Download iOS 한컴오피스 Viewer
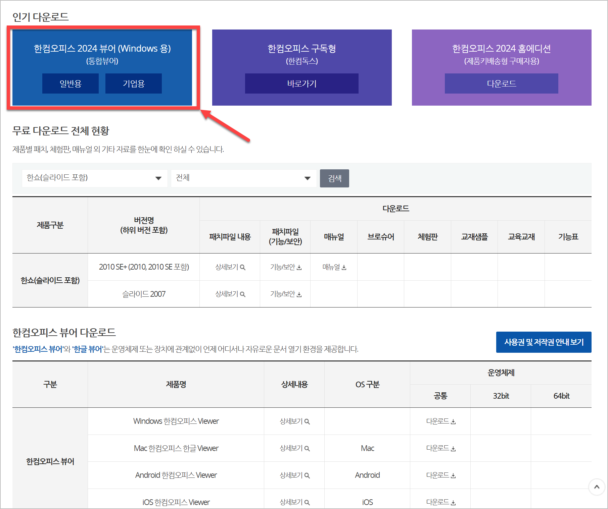 (x=441, y=502)
